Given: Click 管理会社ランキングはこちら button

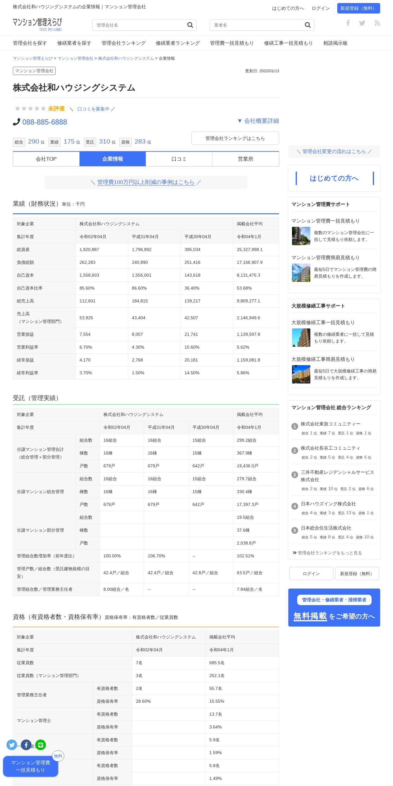Looking at the screenshot, I should point(235,138).
